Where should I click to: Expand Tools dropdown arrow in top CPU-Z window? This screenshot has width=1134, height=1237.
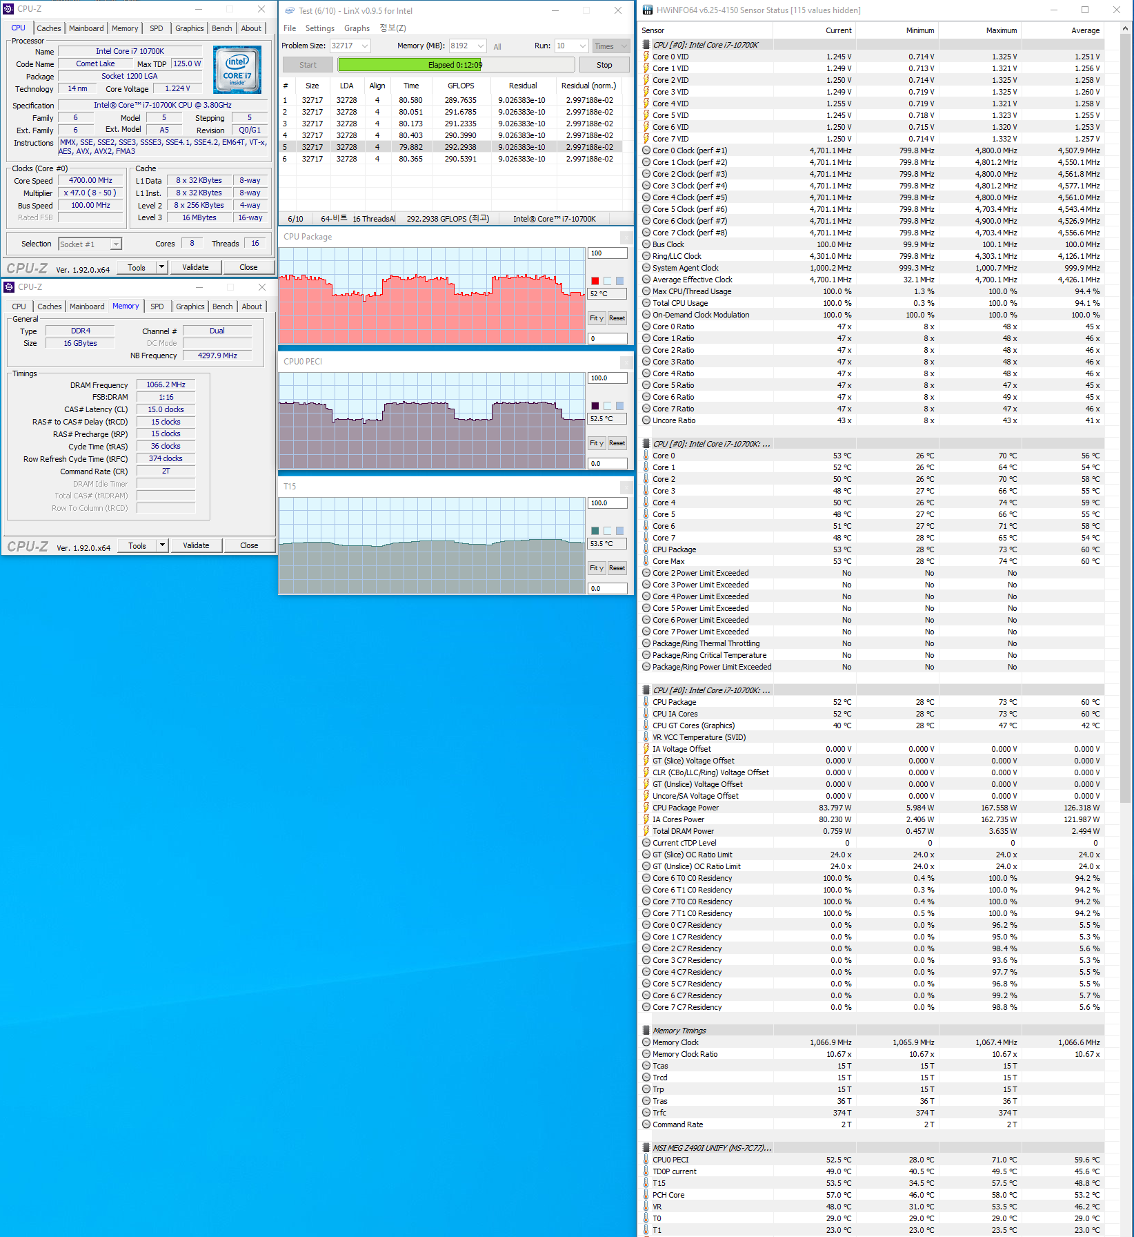click(x=161, y=267)
